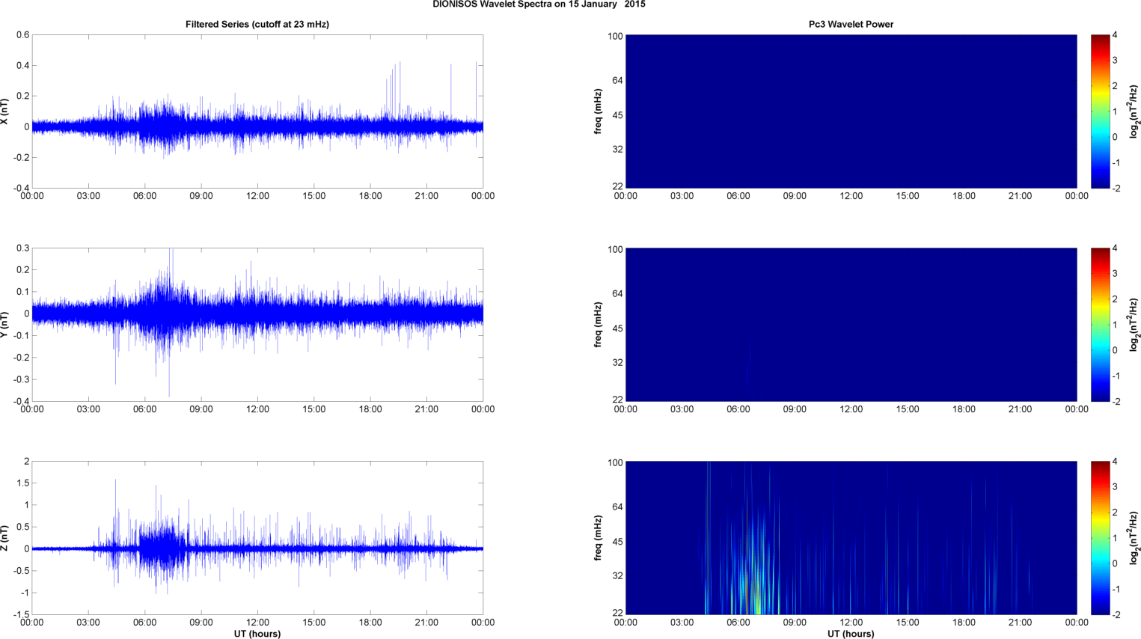Click the colorbar beside the middle wavelet spectrogram
Viewport: 1141px width, 639px height.
click(1100, 325)
